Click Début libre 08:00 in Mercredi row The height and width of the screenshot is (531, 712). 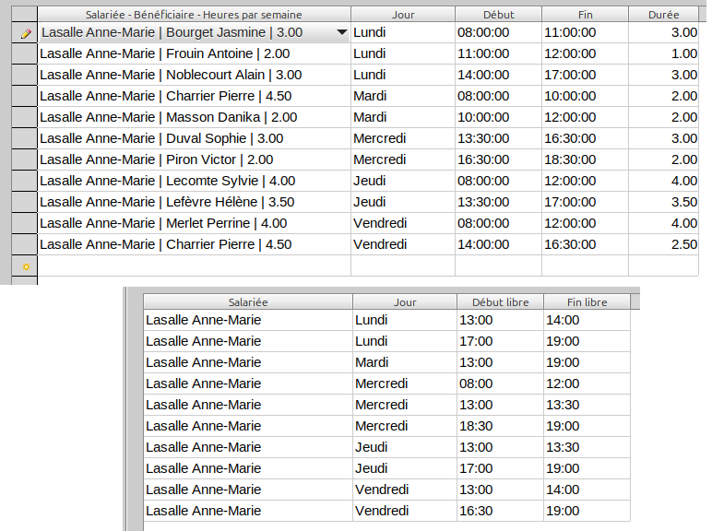(x=501, y=383)
